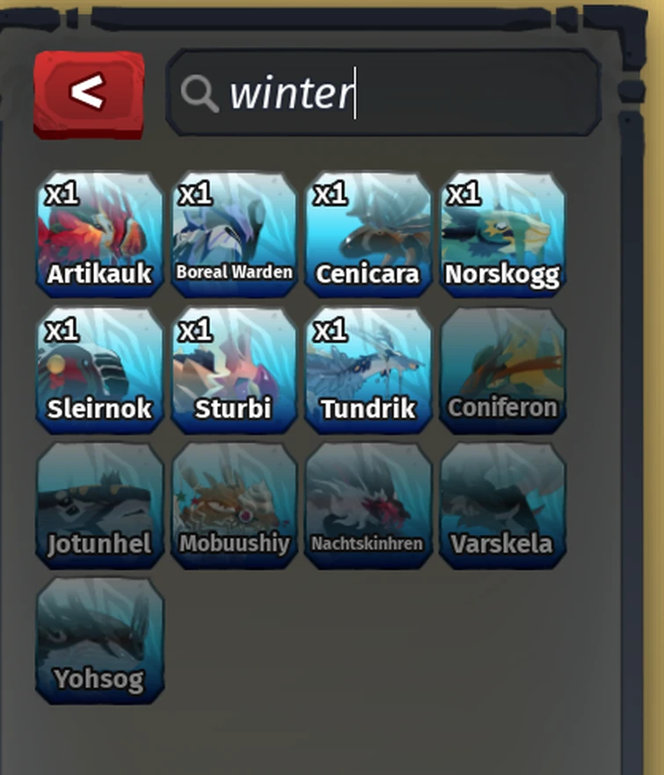Click the Norskogg name label
The image size is (664, 775).
click(x=502, y=274)
